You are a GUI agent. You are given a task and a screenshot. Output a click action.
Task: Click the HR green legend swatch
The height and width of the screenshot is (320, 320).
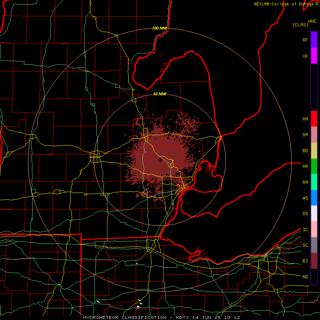(314, 166)
